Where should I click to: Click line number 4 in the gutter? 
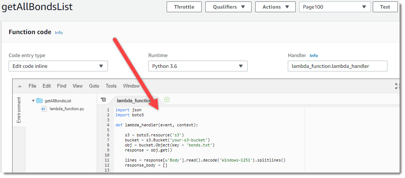[108, 125]
